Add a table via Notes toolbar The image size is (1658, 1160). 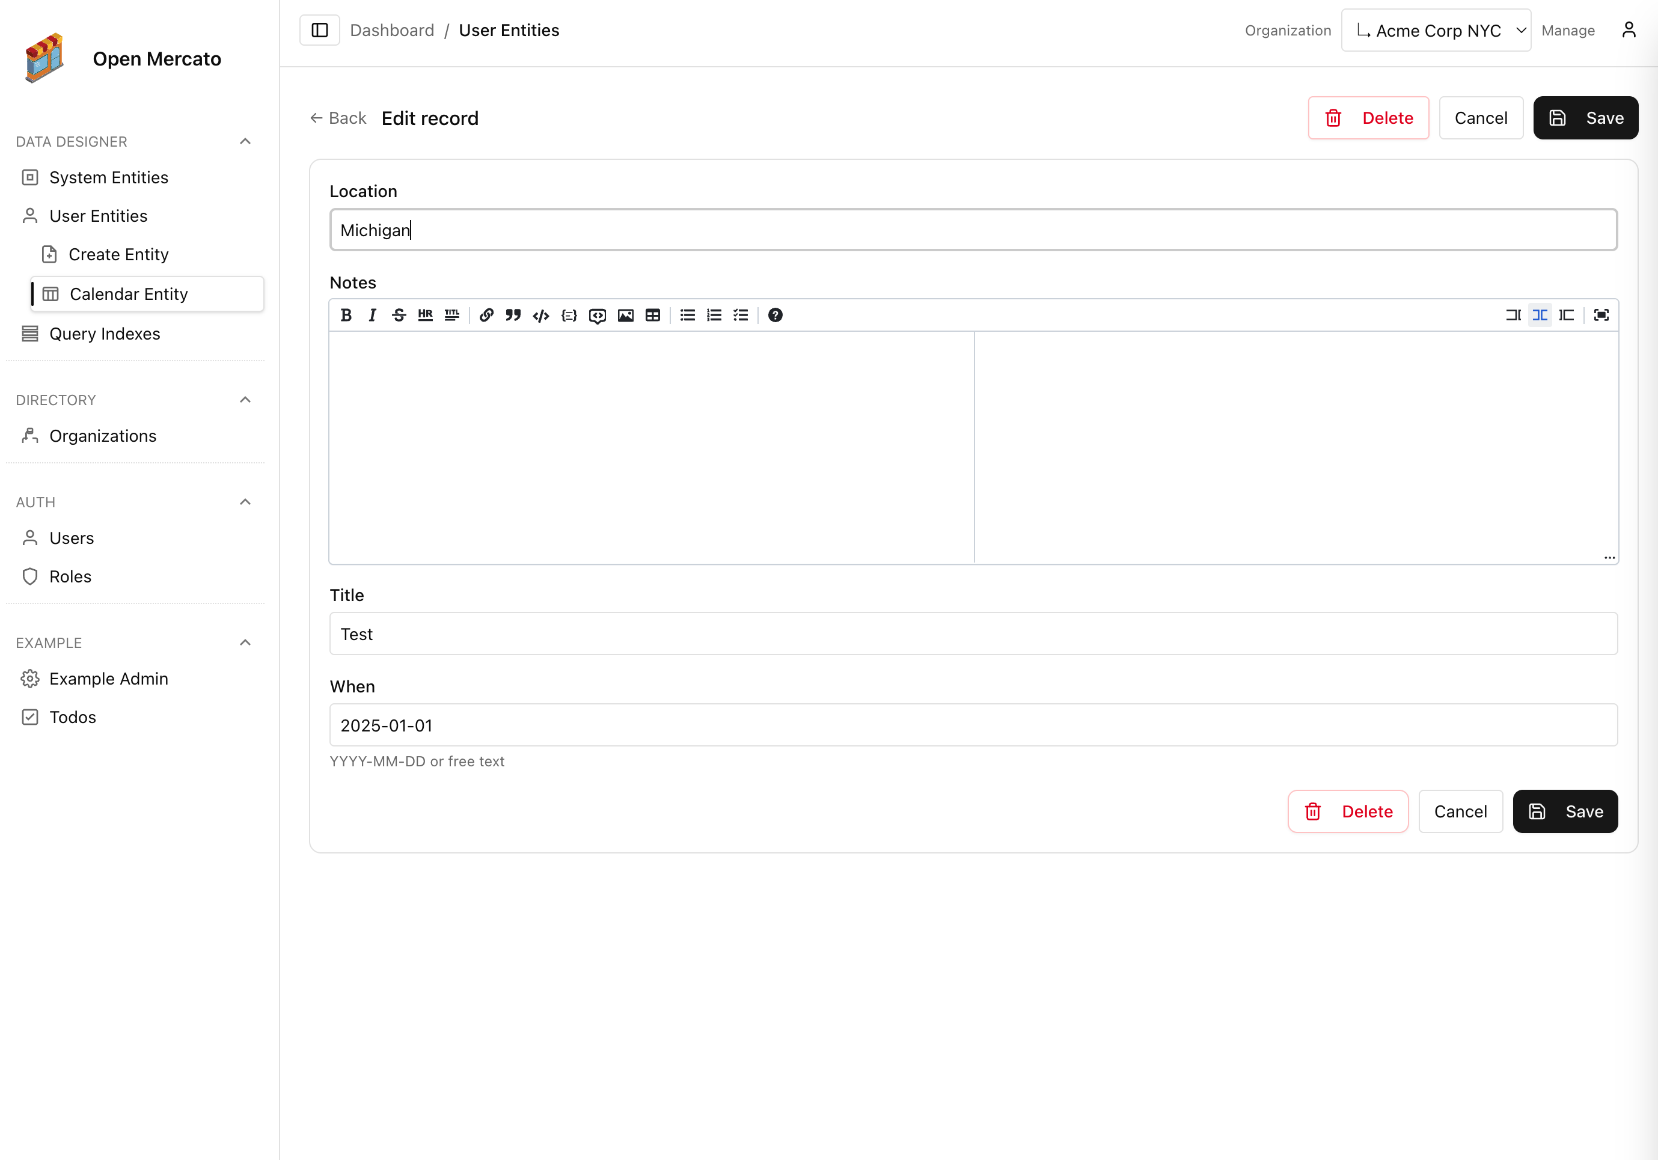click(x=653, y=315)
